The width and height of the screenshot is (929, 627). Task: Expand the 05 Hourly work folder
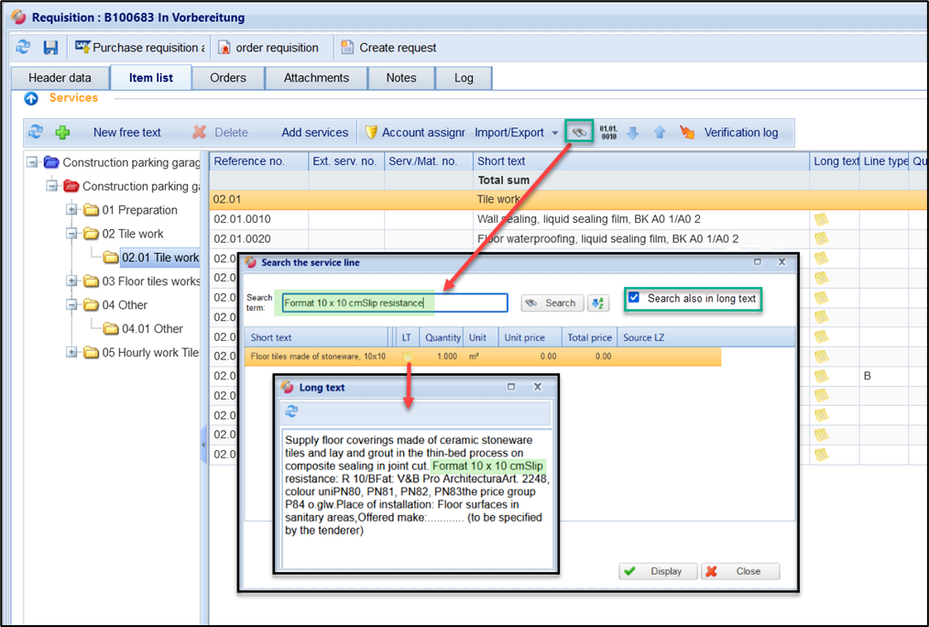click(72, 353)
